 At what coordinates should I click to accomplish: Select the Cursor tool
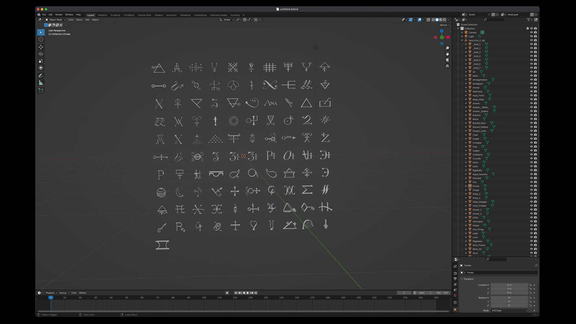click(x=41, y=39)
